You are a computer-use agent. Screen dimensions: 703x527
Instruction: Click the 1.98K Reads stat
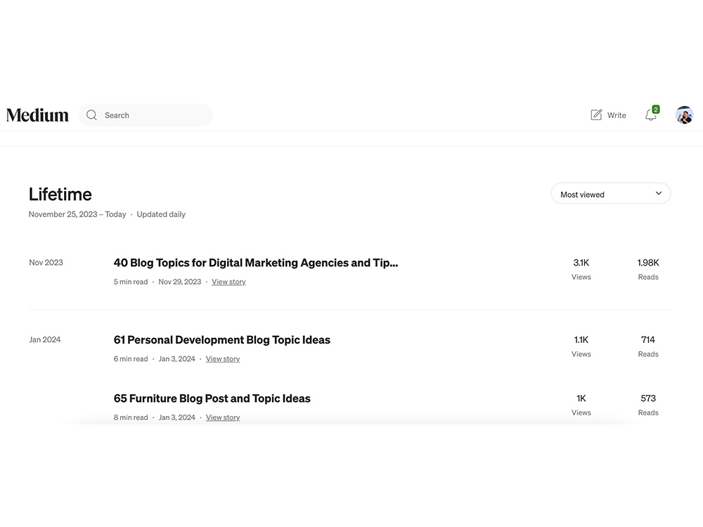(x=648, y=269)
